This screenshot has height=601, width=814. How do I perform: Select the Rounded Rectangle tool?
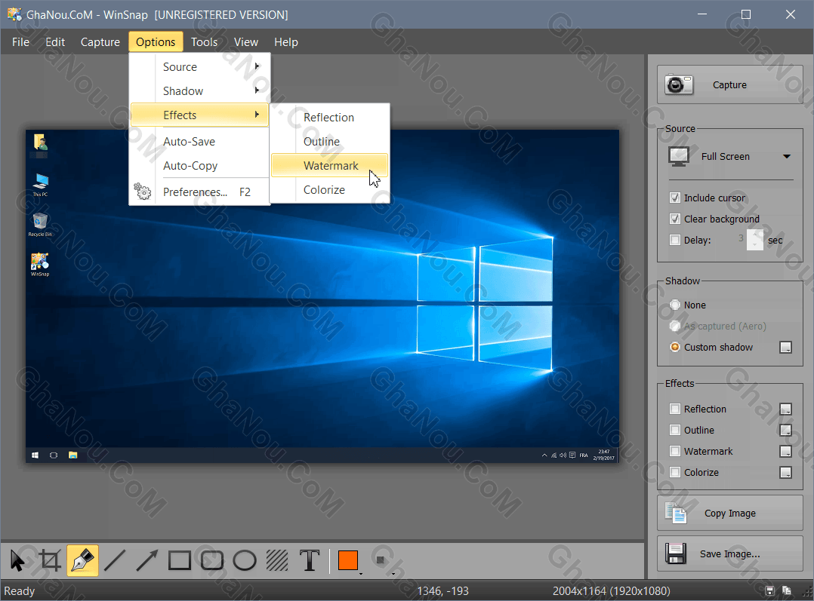coord(211,560)
